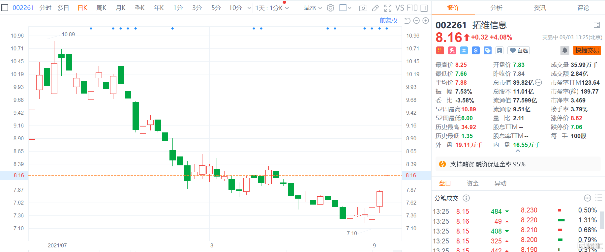605x252 pixels.
Task: Select the 10分 interval
Action: pyautogui.click(x=236, y=8)
